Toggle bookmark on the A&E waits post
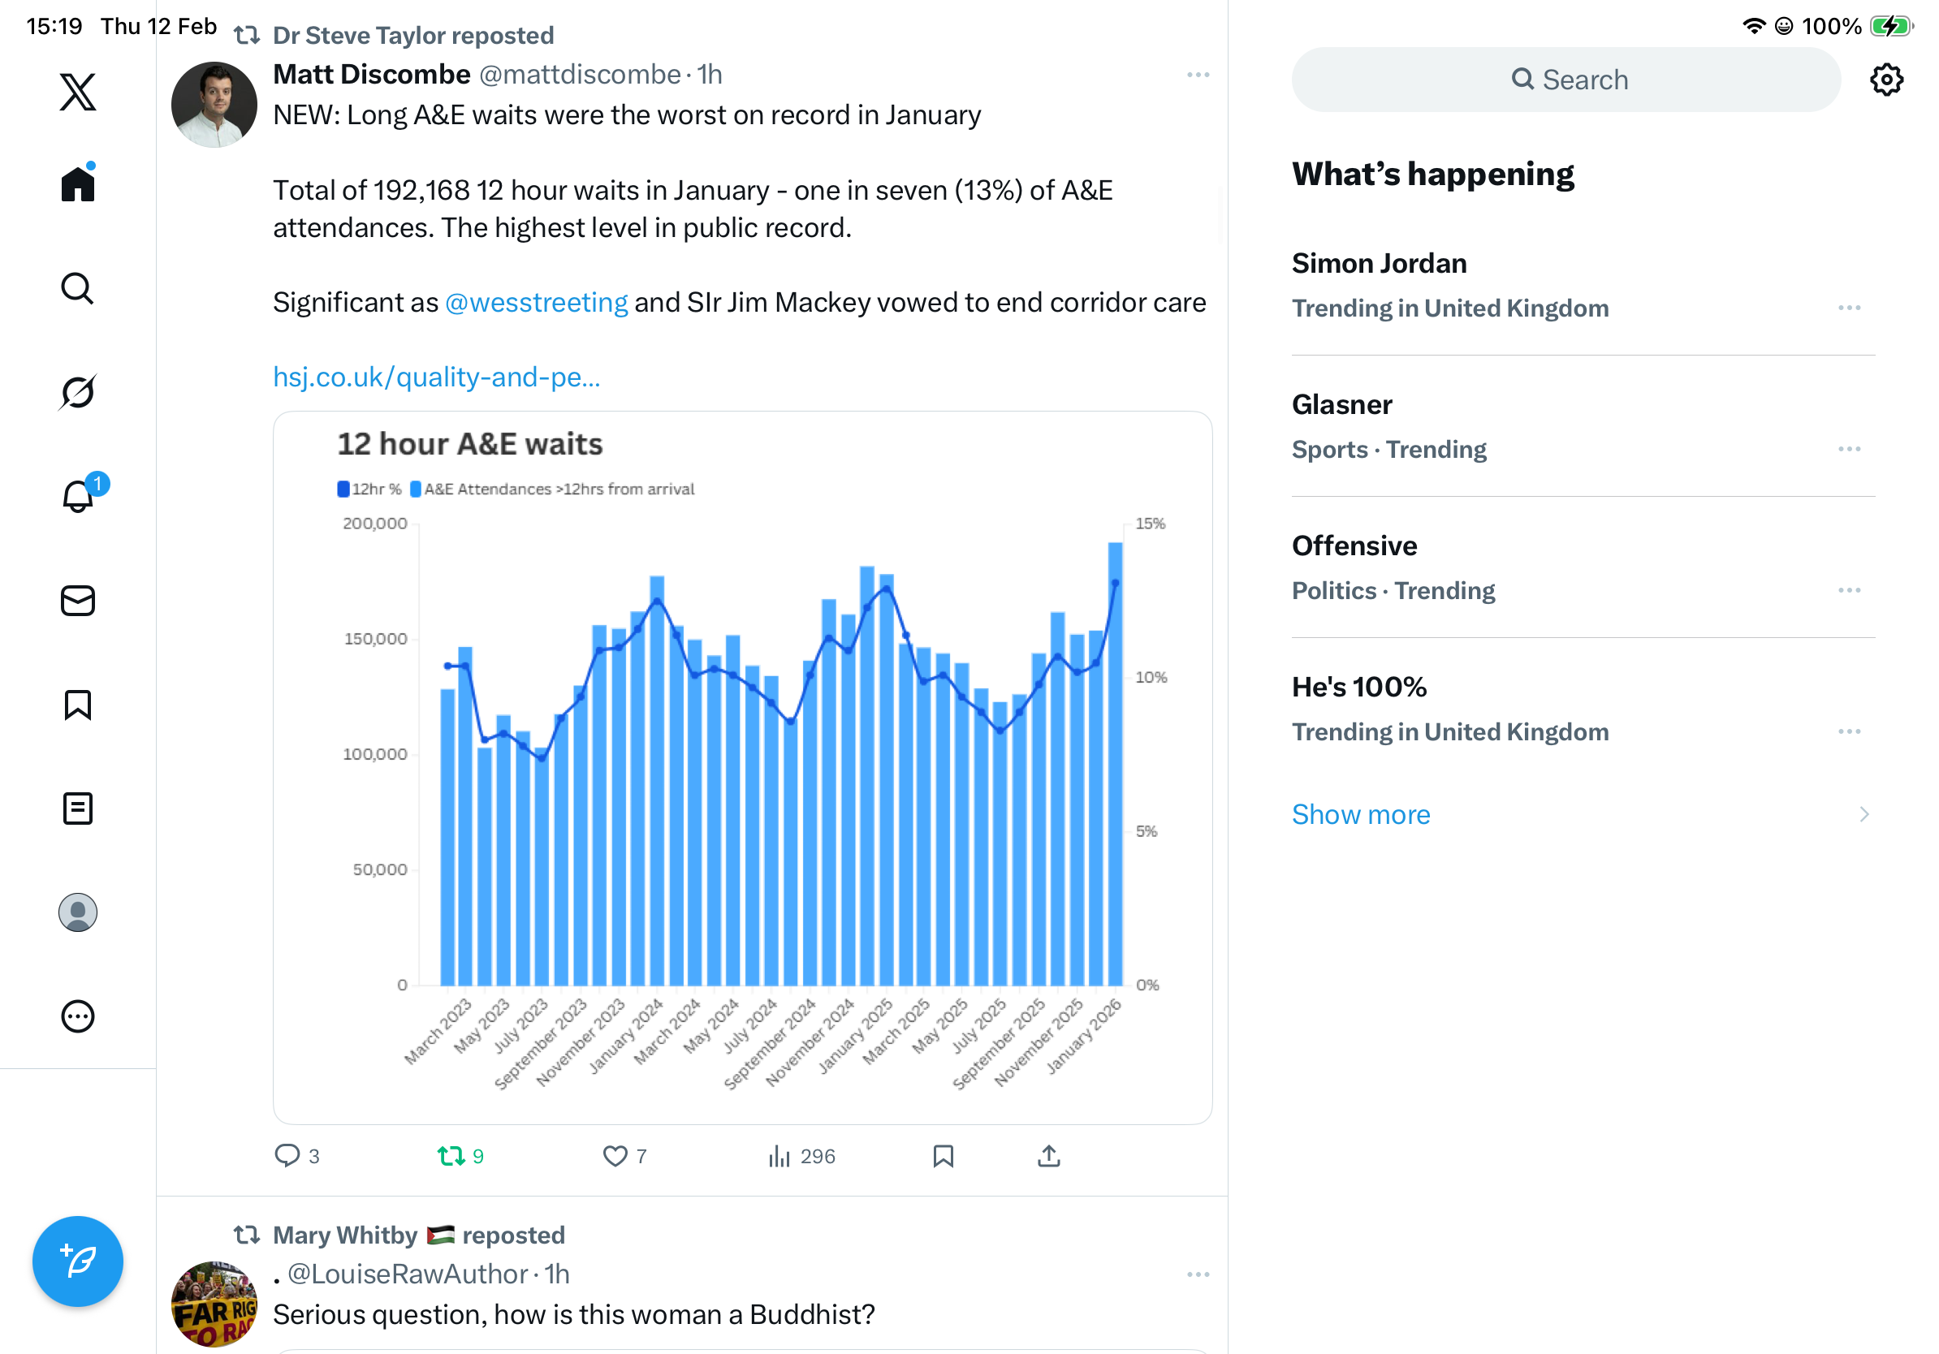Viewport: 1939px width, 1354px height. pos(943,1156)
